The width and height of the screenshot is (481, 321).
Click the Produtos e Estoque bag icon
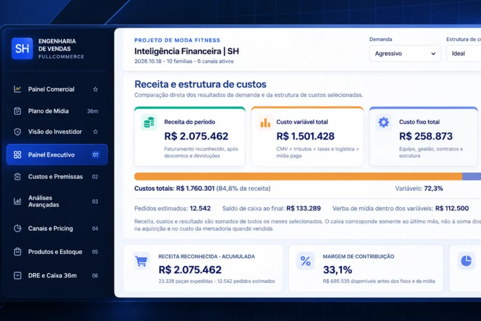[x=17, y=251]
